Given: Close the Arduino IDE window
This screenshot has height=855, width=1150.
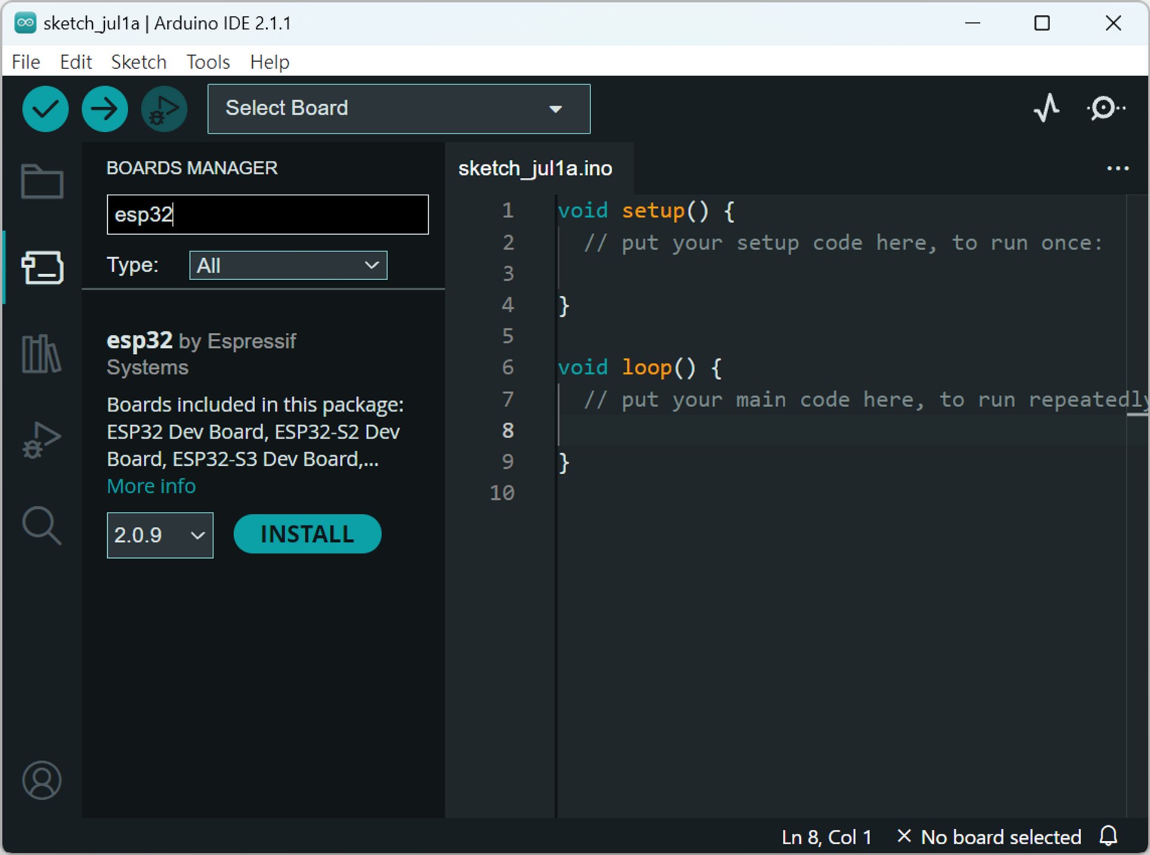Looking at the screenshot, I should (1113, 23).
